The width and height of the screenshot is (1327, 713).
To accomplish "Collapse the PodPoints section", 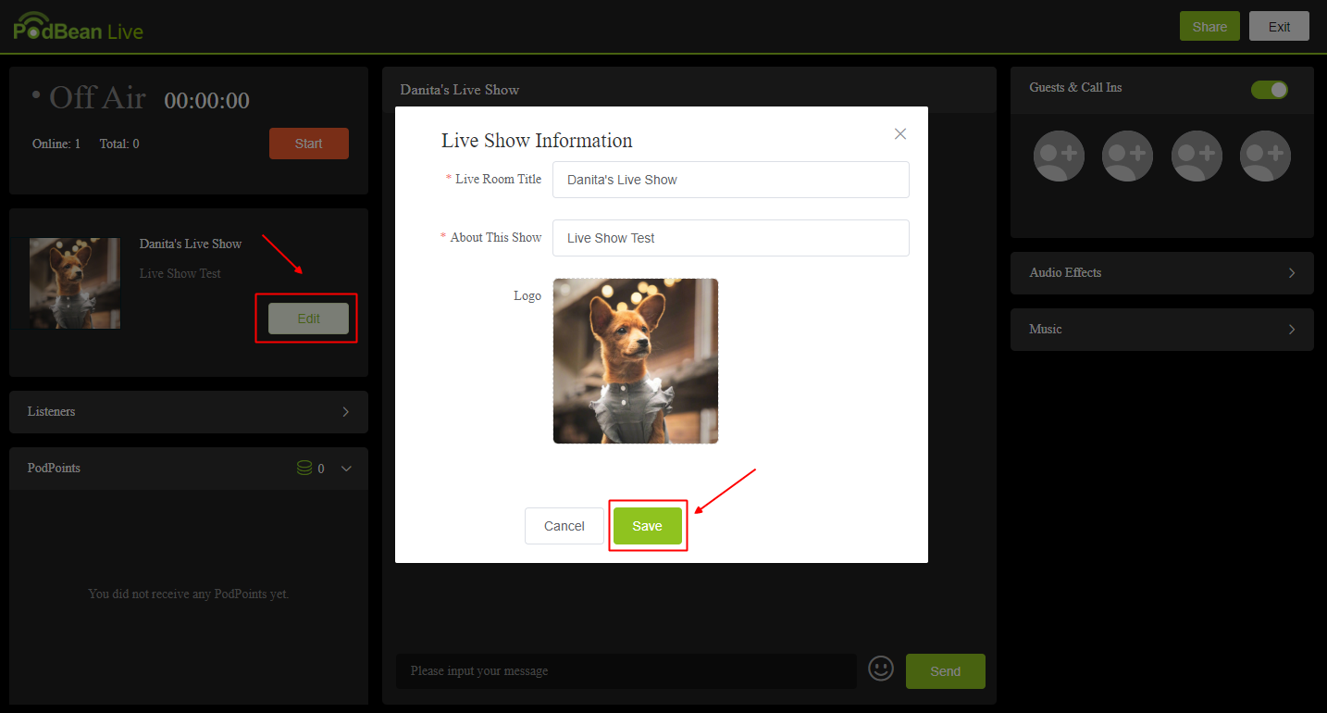I will [x=346, y=469].
